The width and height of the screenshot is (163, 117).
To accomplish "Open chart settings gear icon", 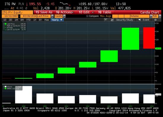I will 155,20.
